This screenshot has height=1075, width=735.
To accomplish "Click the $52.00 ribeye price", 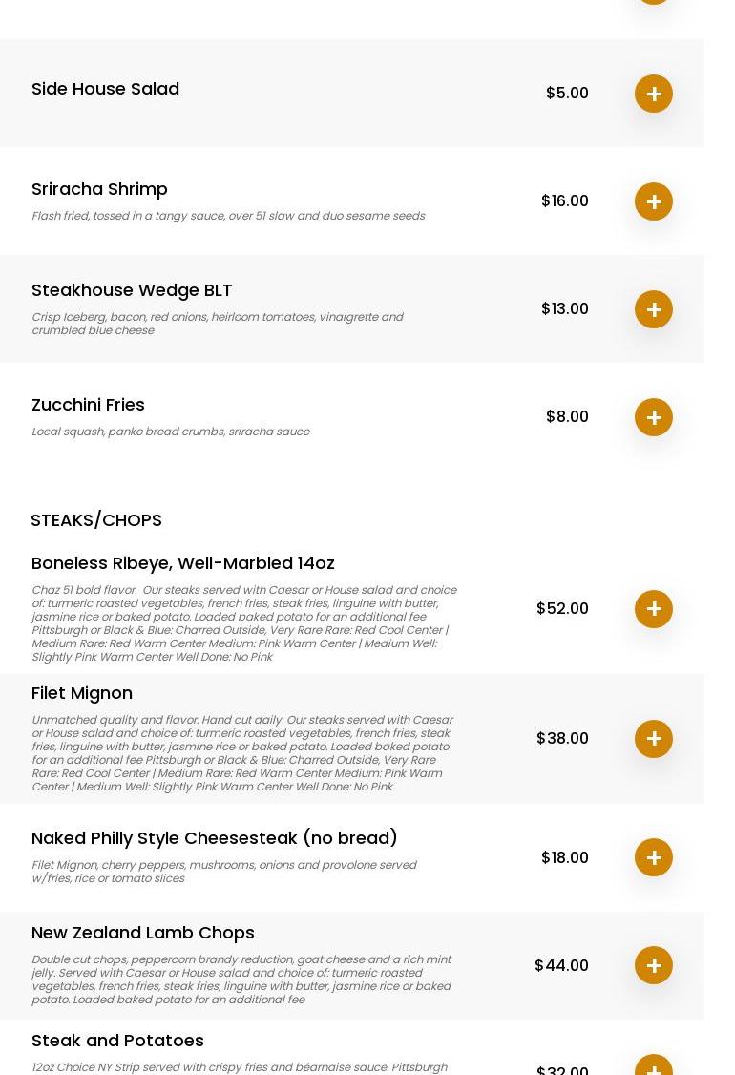I will (x=562, y=608).
